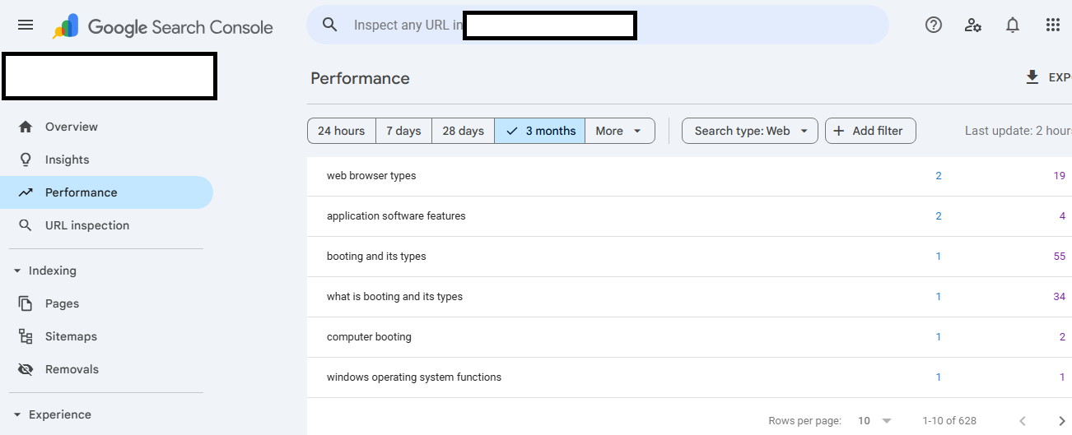Click impressions value 55 for booting types
Image resolution: width=1072 pixels, height=435 pixels.
[x=1060, y=257]
